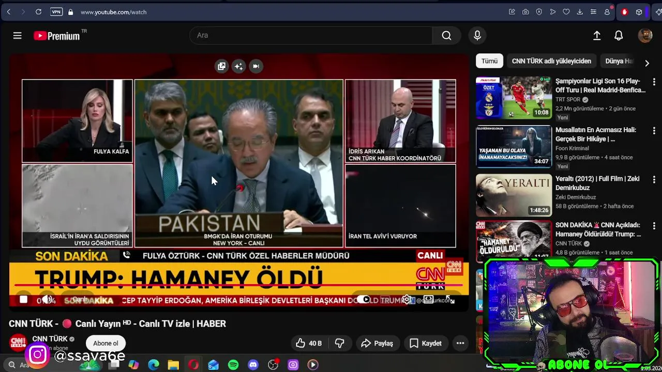Open the VPN badge in address bar

pos(56,12)
